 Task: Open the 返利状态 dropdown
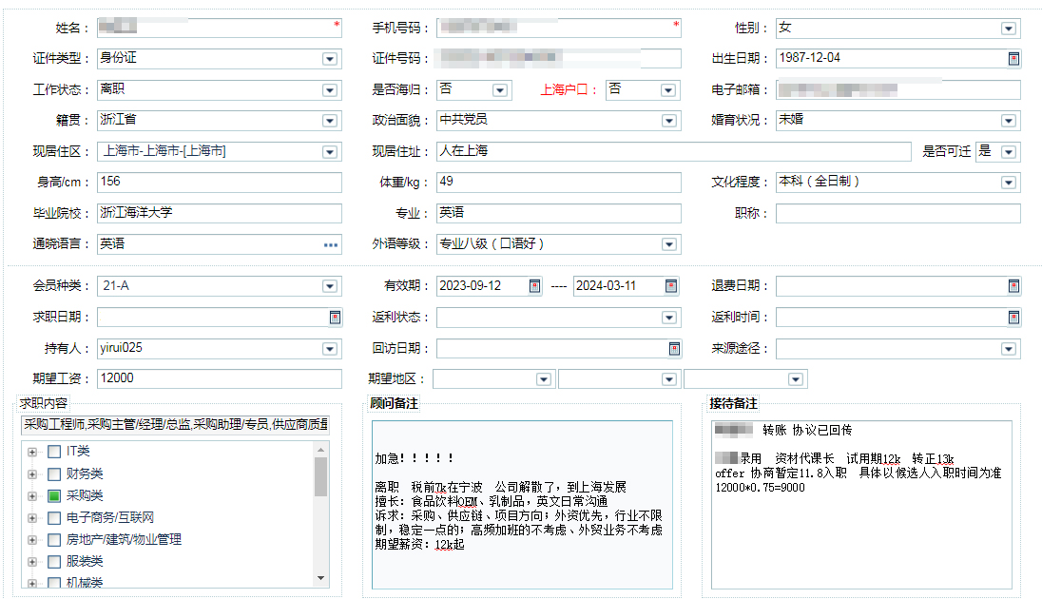[669, 318]
